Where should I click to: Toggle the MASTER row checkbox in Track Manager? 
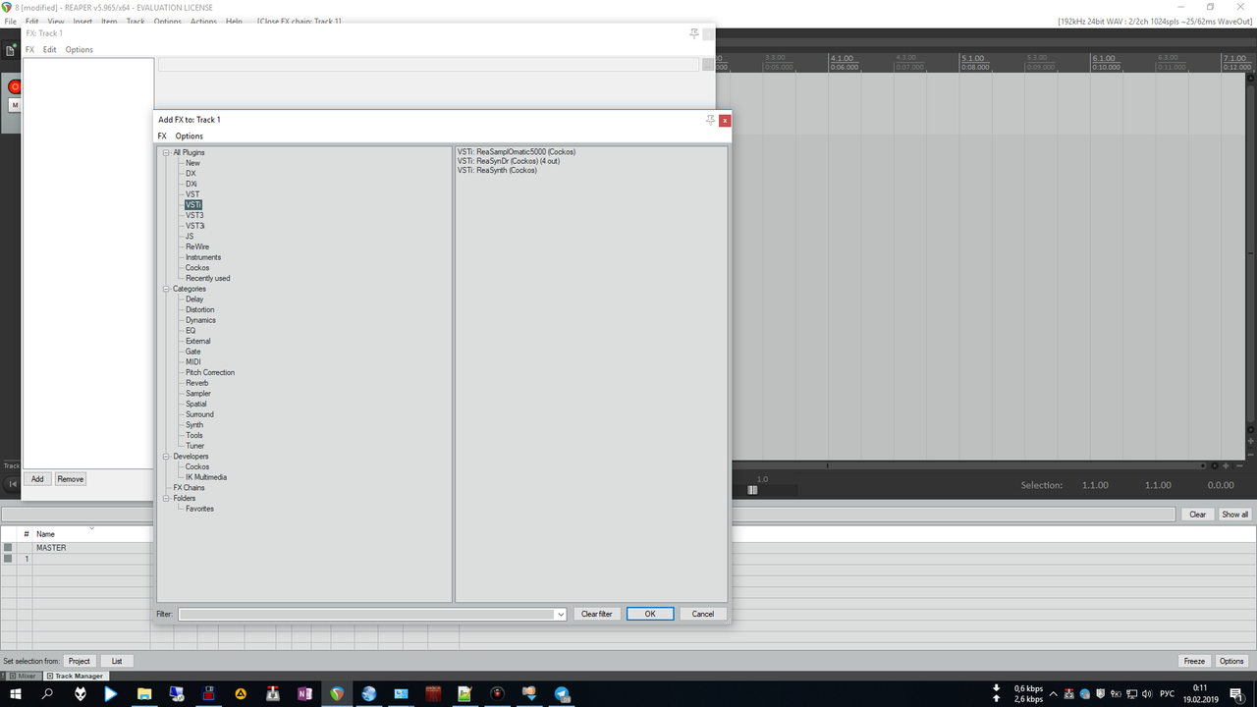pyautogui.click(x=8, y=548)
